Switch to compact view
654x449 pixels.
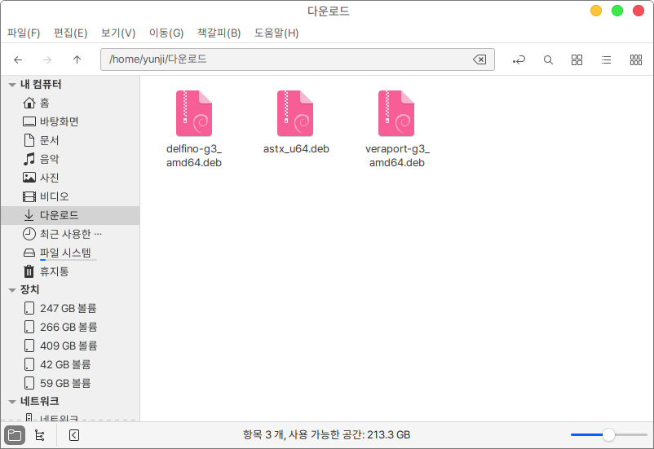click(636, 59)
